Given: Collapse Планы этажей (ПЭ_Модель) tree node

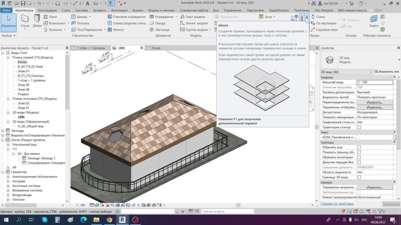Looking at the screenshot, I should [8, 57].
